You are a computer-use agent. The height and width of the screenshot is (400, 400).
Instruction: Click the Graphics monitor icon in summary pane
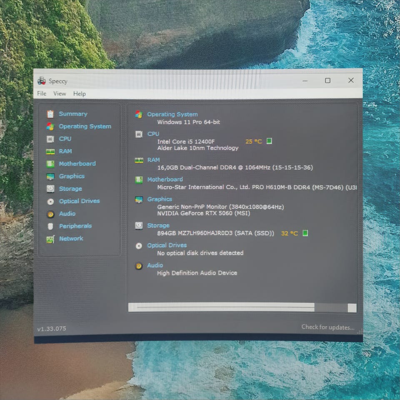click(139, 200)
